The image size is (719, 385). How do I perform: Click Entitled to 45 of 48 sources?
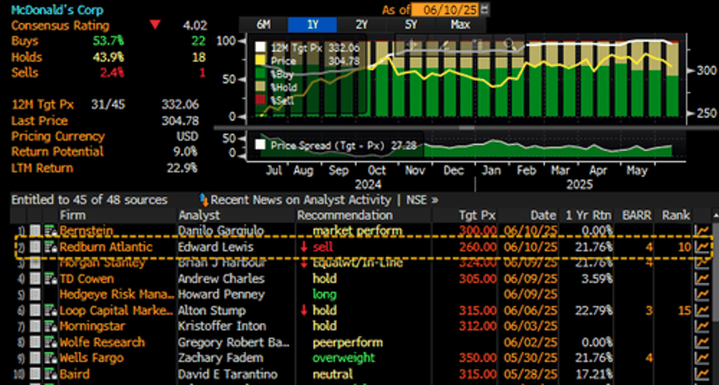pyautogui.click(x=89, y=200)
